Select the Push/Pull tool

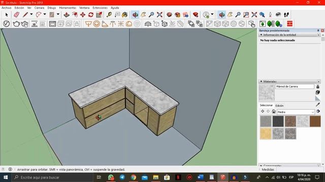click(67, 15)
